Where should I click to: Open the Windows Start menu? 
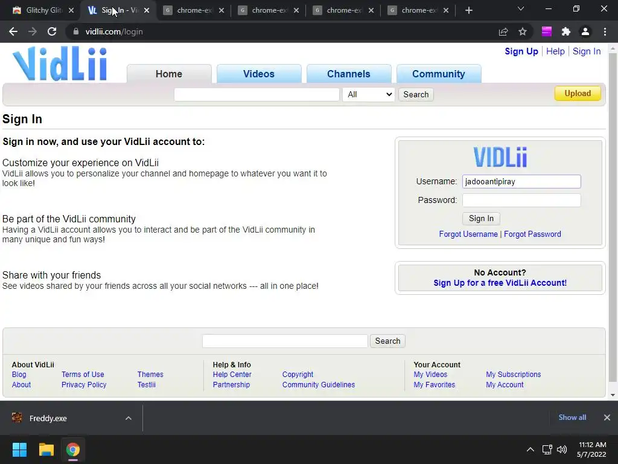coord(19,449)
